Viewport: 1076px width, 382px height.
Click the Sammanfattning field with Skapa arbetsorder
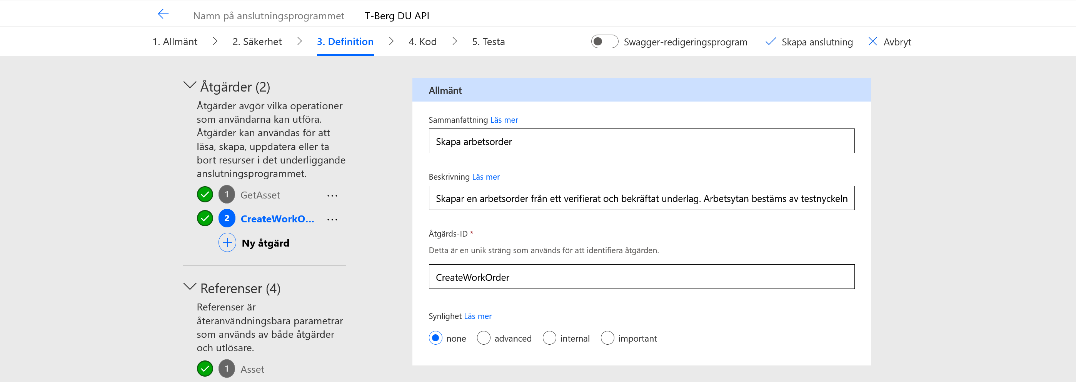coord(641,141)
